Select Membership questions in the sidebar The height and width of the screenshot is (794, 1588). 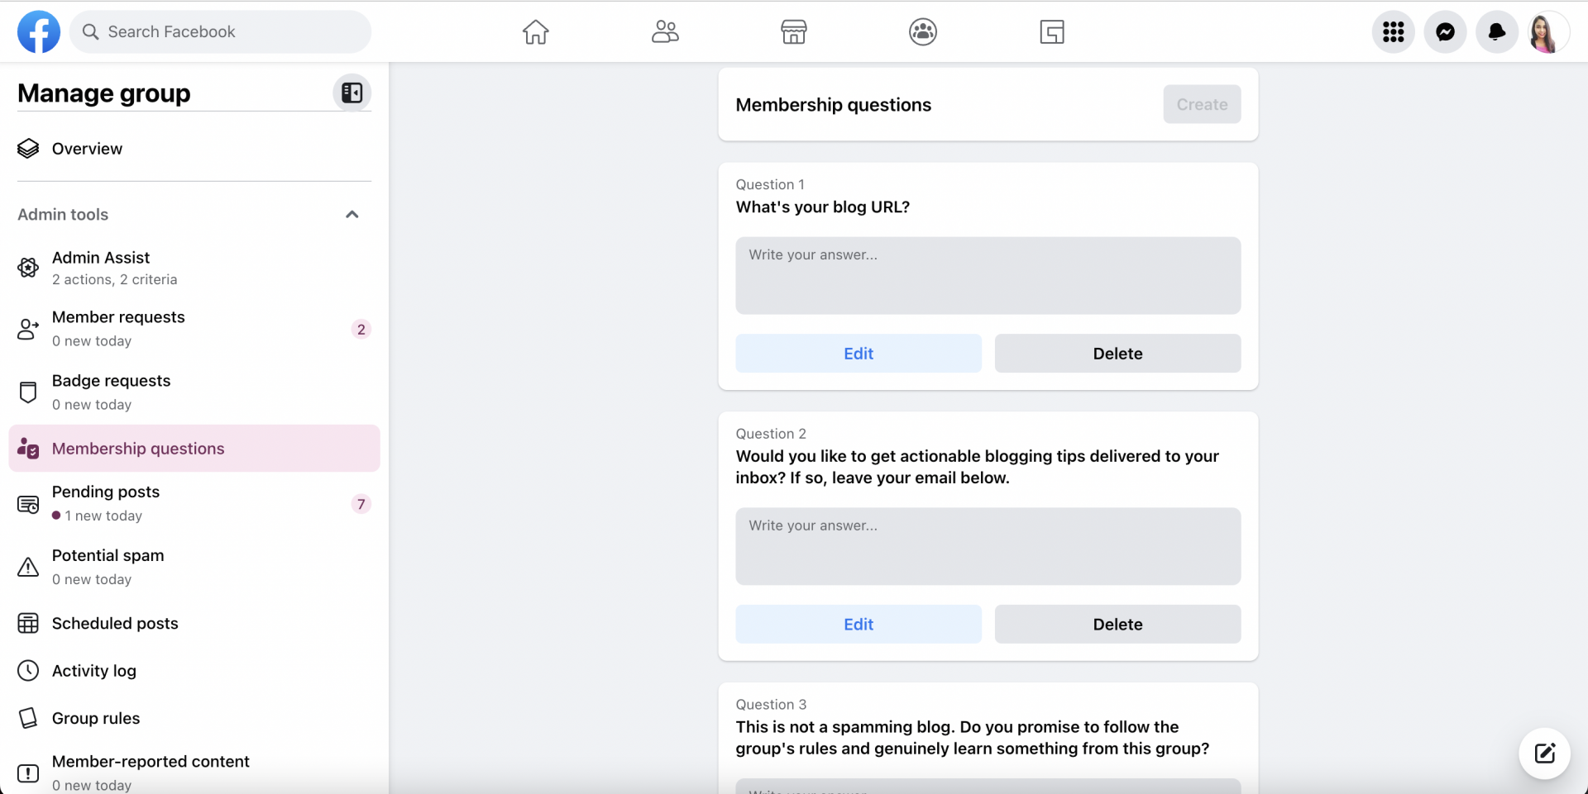(138, 448)
